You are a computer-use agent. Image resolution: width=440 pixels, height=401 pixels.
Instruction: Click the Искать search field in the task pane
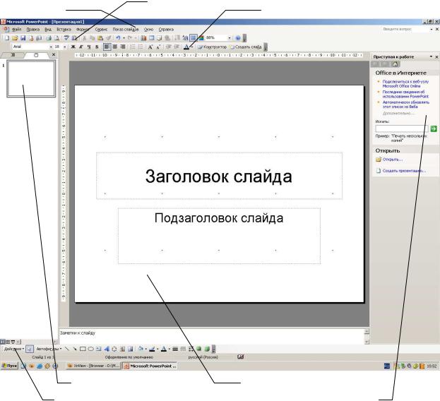(x=402, y=128)
